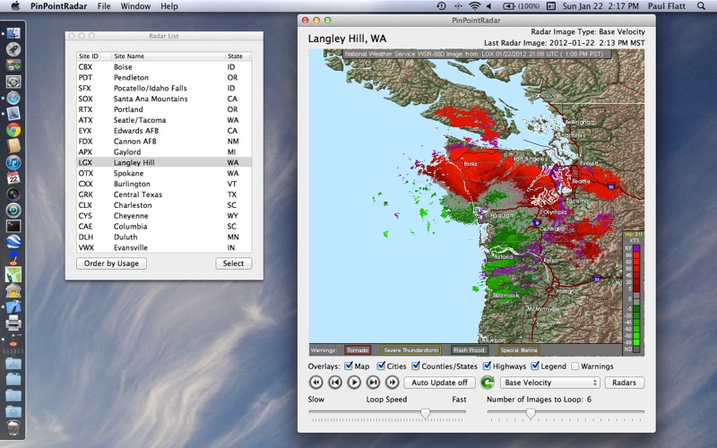This screenshot has height=448, width=717.
Task: Open Google Earth globe in dock
Action: pyautogui.click(x=13, y=242)
